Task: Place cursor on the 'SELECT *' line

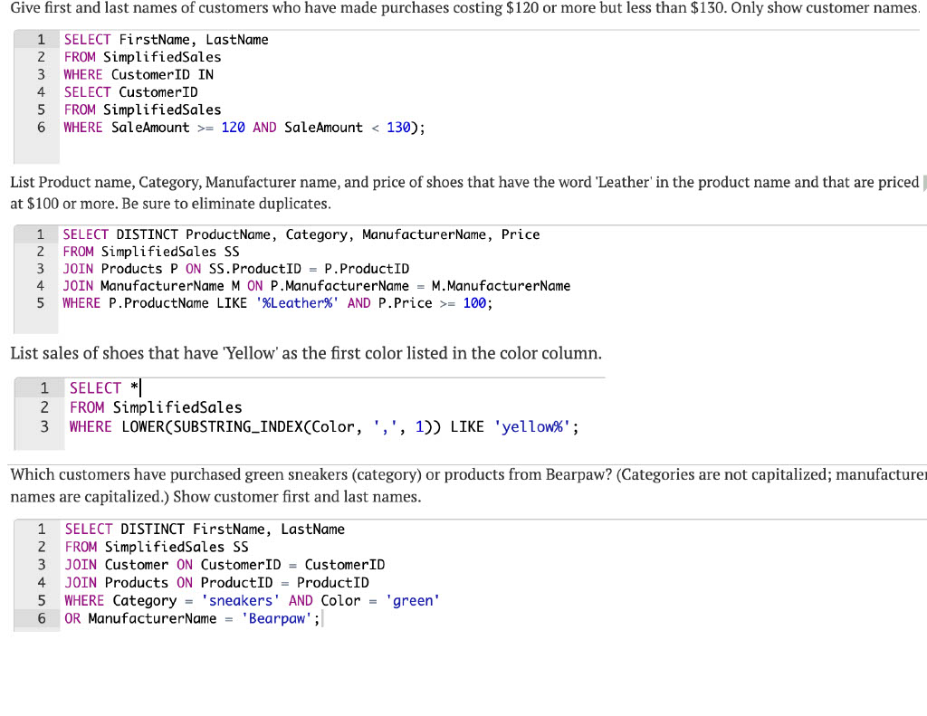Action: click(x=105, y=388)
